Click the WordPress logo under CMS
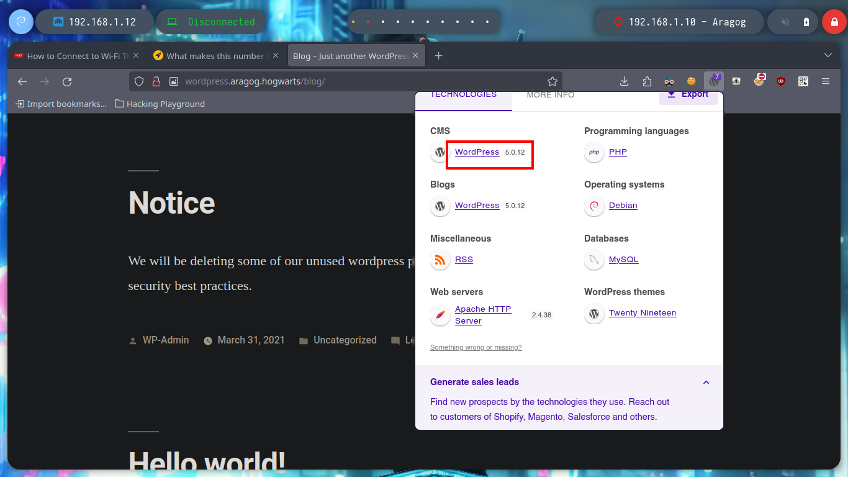Screen dimensions: 848x477 click(440, 152)
